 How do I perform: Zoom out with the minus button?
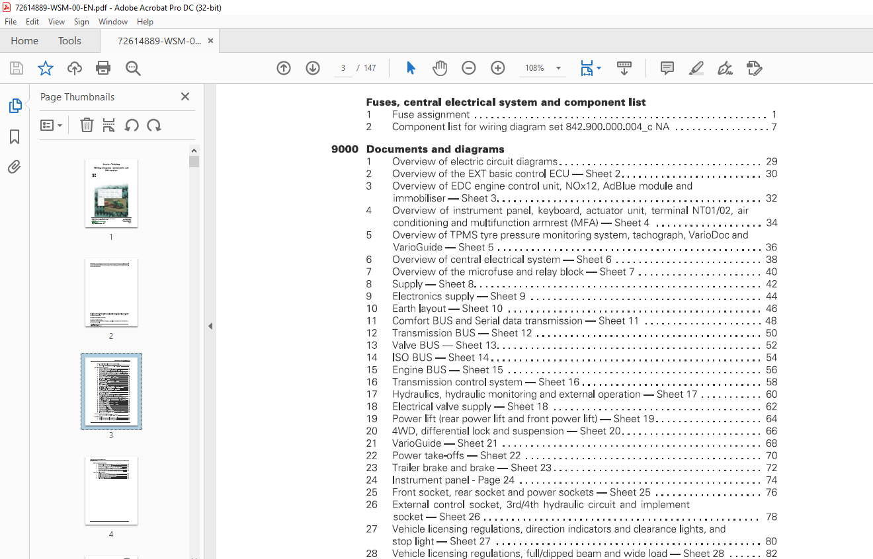point(469,68)
